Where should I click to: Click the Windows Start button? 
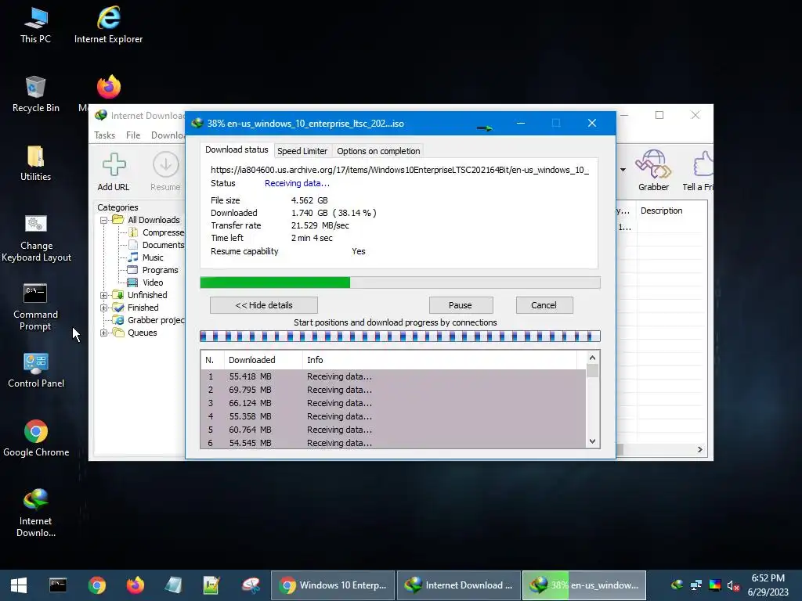coord(19,585)
